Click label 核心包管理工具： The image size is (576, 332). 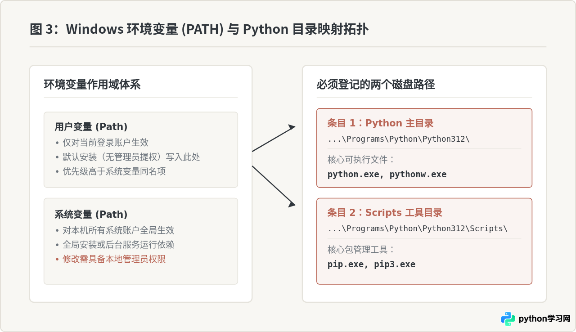(x=361, y=249)
